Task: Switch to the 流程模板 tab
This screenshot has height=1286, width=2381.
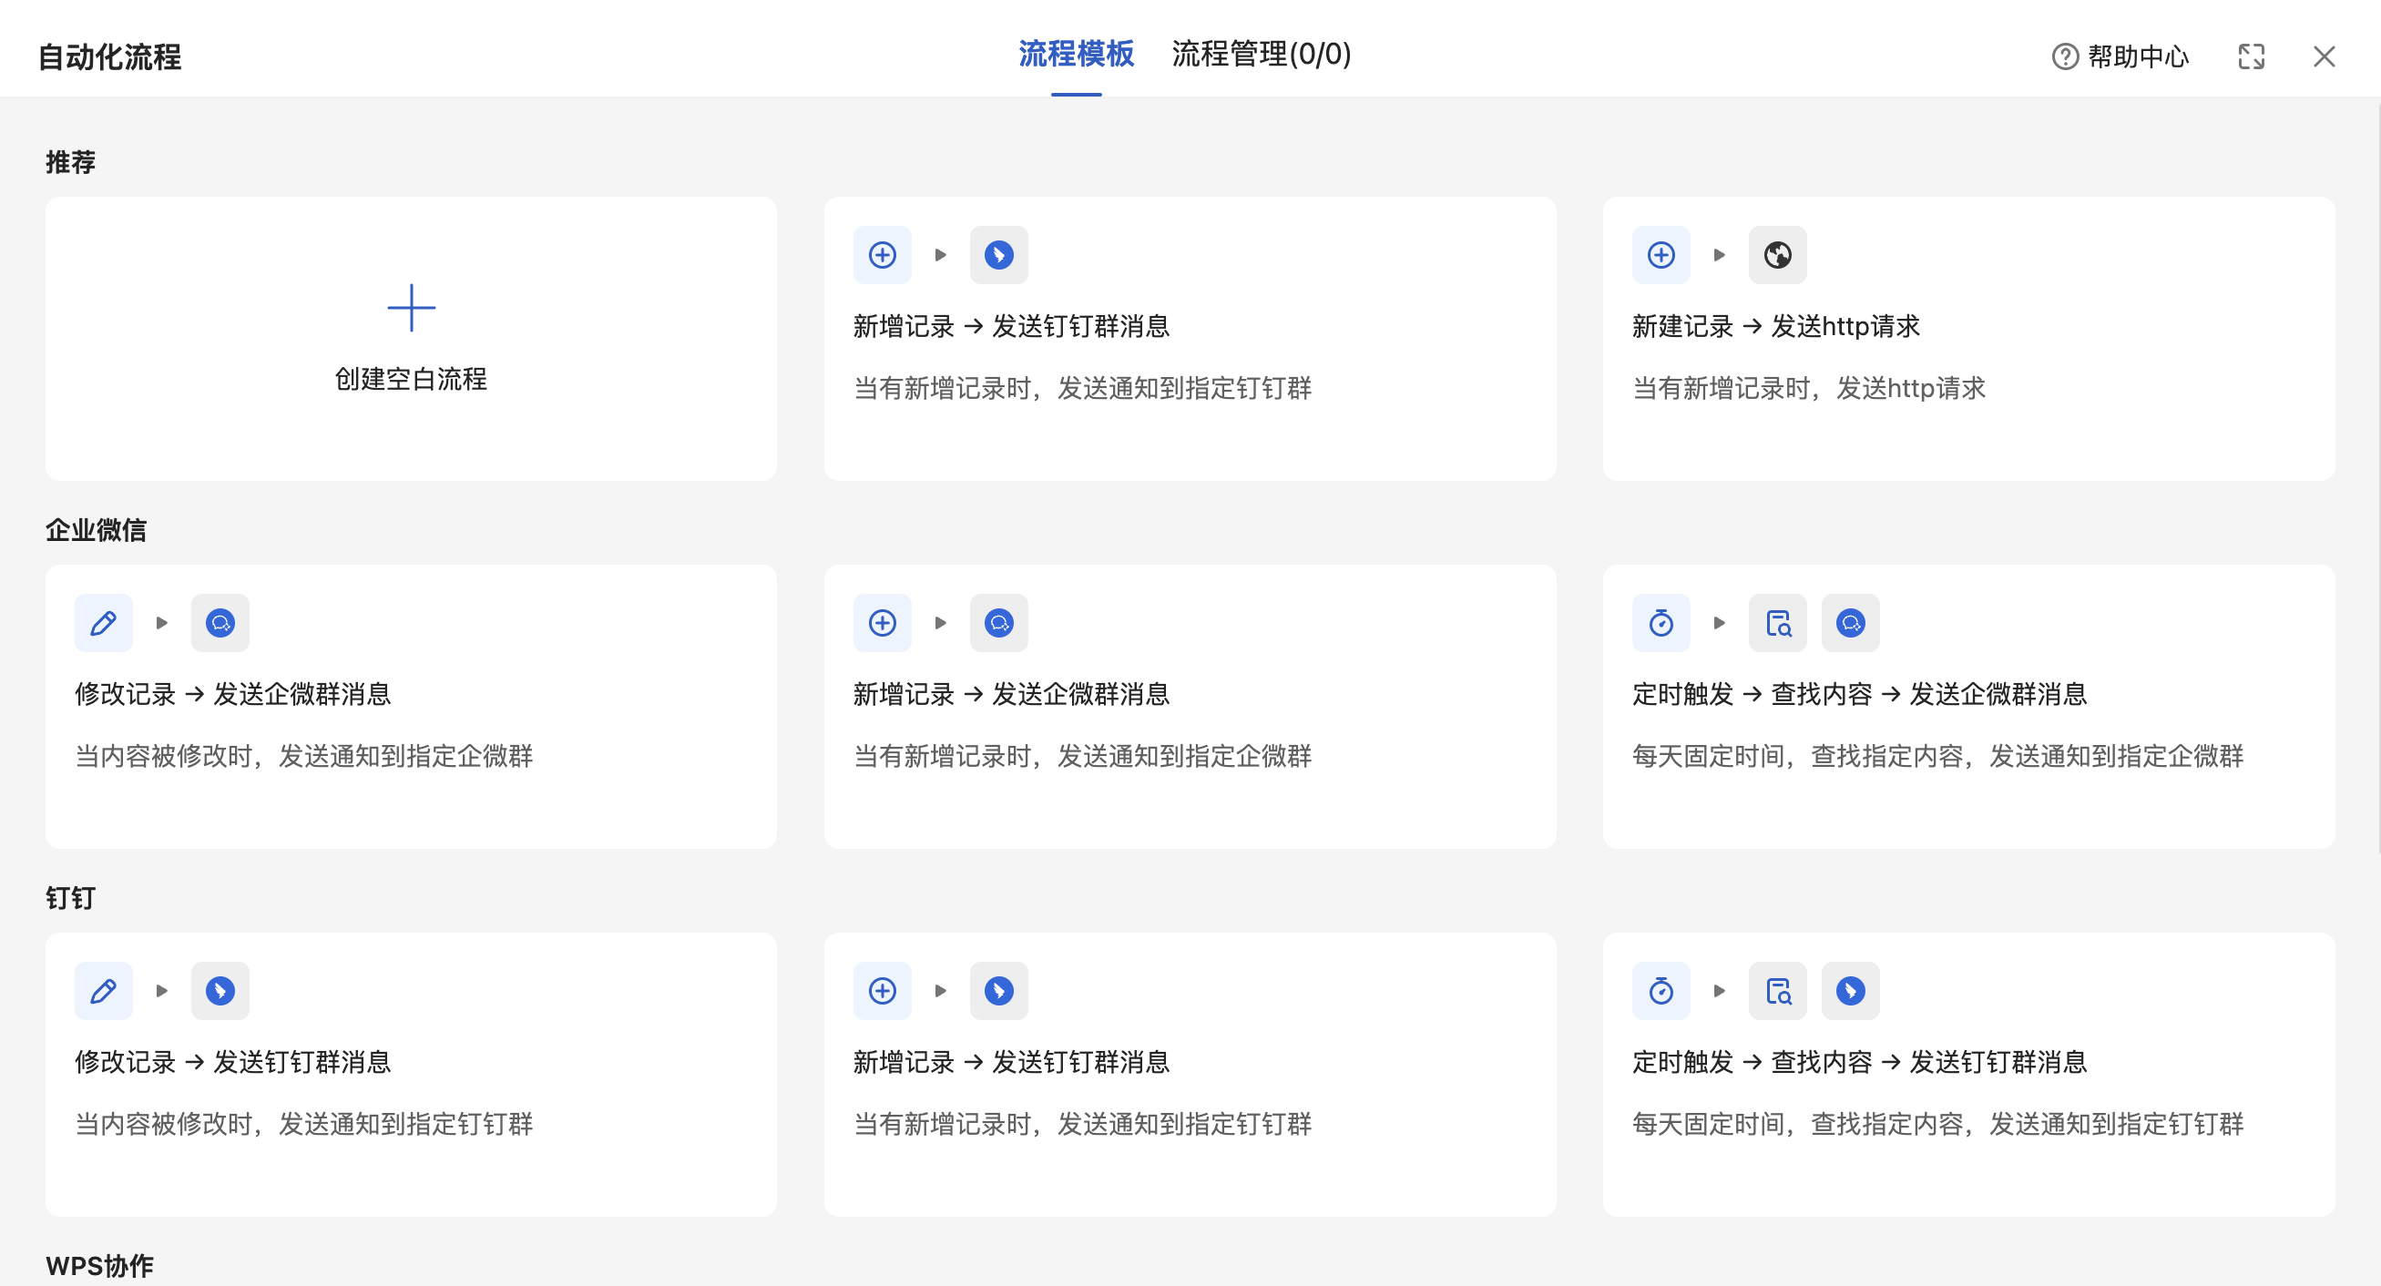Action: (1076, 55)
